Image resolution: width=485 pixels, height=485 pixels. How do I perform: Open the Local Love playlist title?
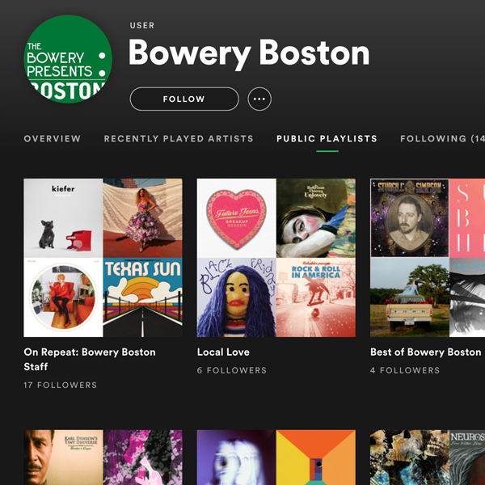(223, 352)
